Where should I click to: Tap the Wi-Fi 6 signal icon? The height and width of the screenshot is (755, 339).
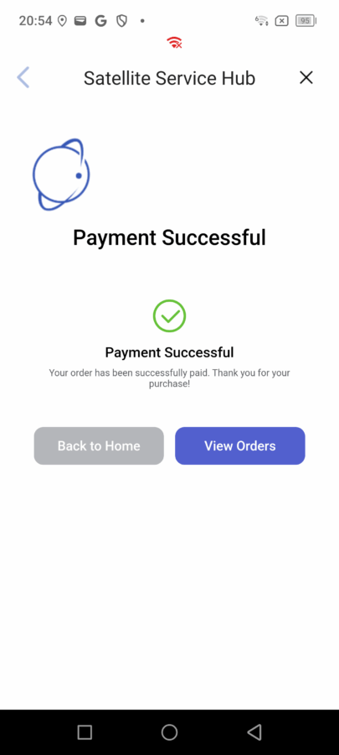[261, 21]
